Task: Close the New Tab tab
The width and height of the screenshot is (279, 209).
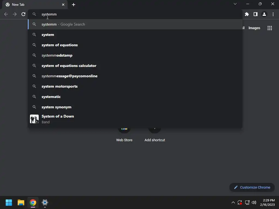Action: [63, 5]
